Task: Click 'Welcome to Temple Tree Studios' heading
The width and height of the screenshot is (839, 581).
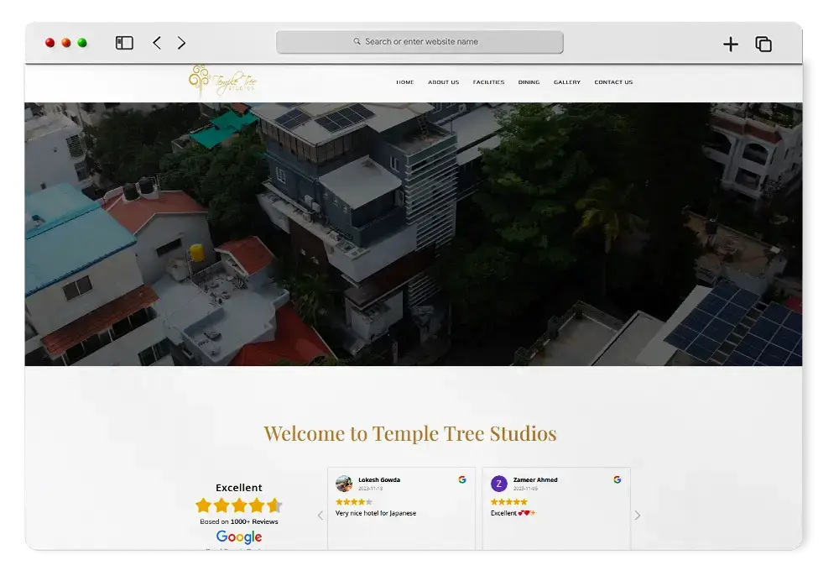Action: point(410,433)
